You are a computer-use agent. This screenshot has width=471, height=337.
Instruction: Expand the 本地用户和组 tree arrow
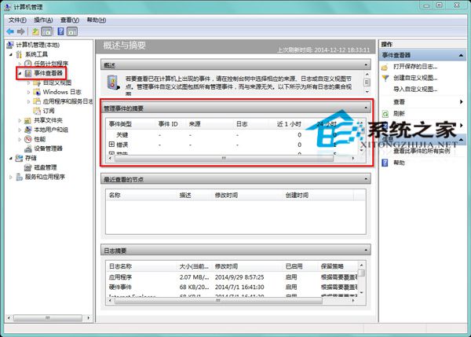point(20,130)
